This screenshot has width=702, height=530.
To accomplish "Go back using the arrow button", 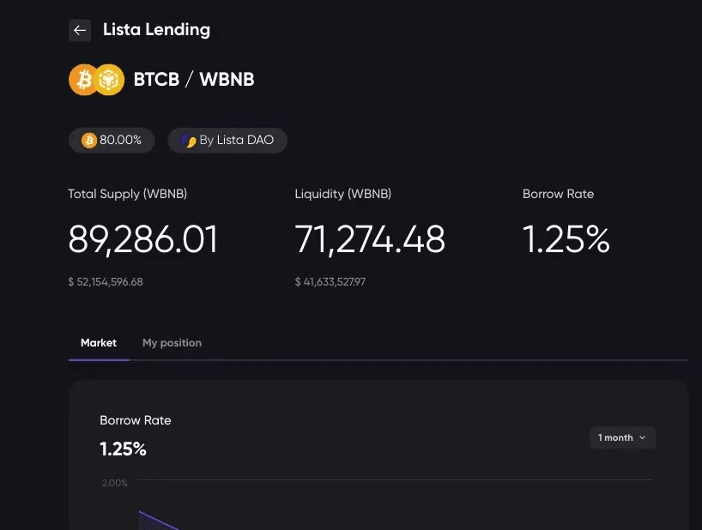I will [80, 30].
